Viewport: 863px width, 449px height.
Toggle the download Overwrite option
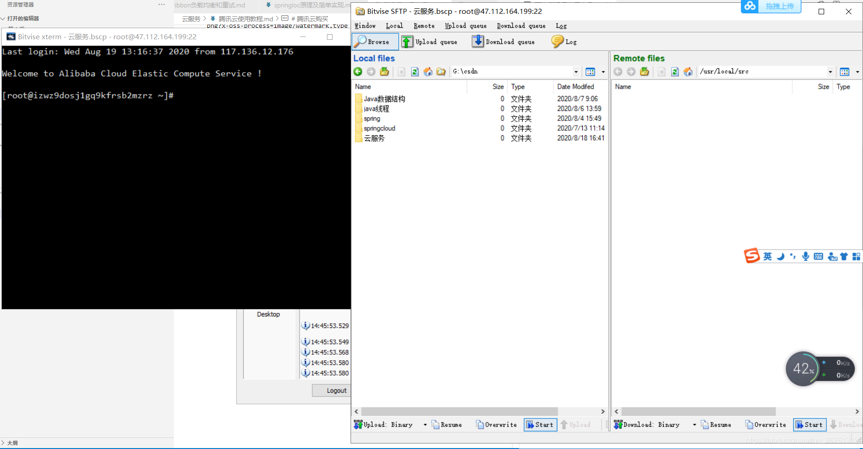coord(765,425)
